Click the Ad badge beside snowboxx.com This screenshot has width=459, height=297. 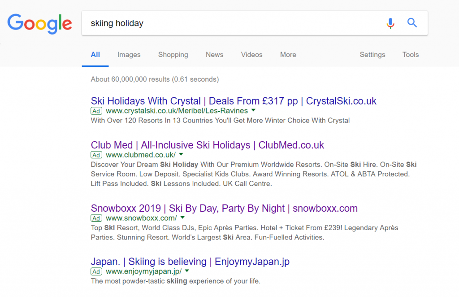coord(96,218)
